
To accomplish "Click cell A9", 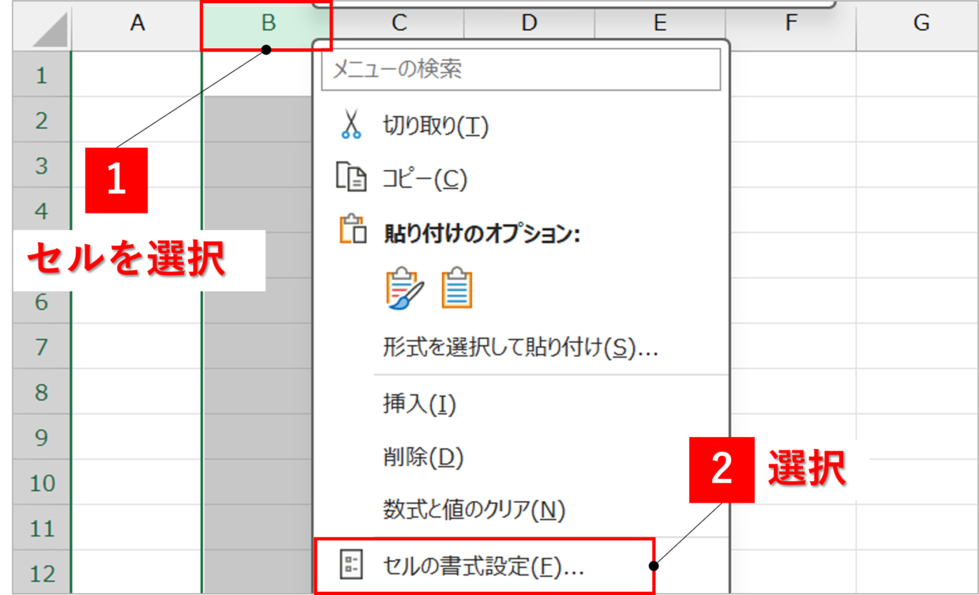I will point(137,437).
